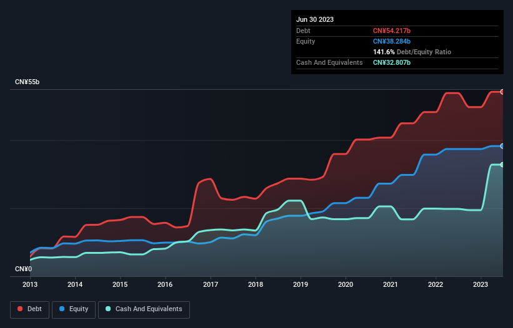Click the Jun 30 2023 tooltip date
This screenshot has height=328, width=513.
click(x=315, y=19)
